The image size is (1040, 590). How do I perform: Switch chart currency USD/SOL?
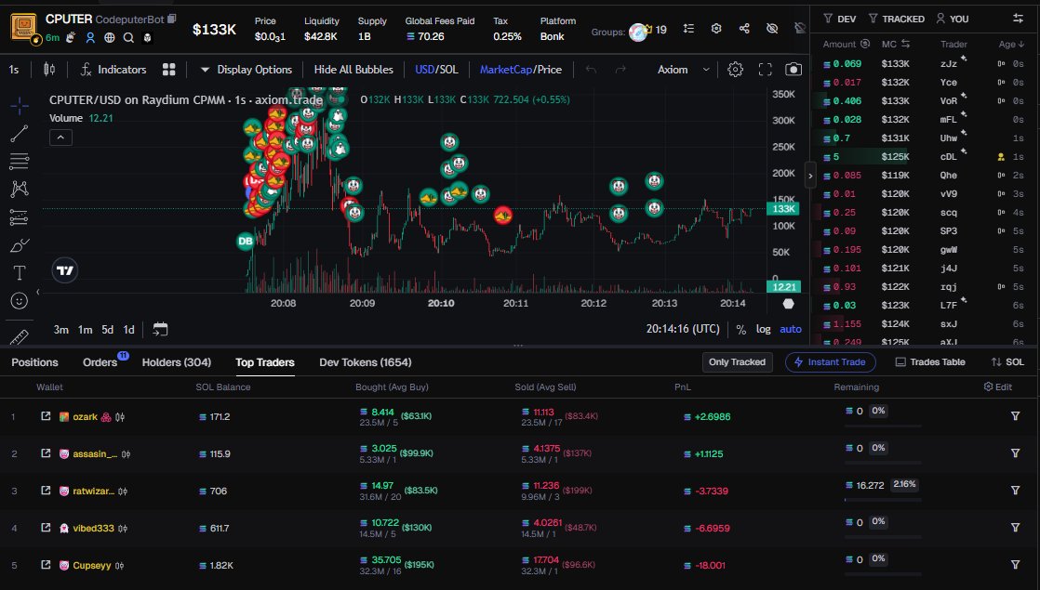(436, 70)
